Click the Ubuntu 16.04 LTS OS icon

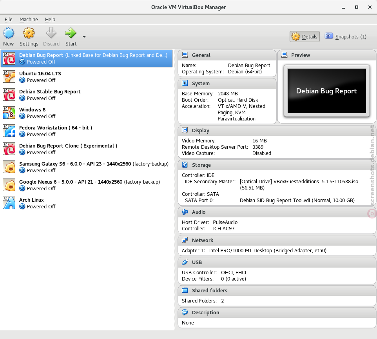click(x=9, y=77)
